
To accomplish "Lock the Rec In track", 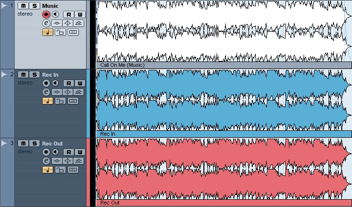I will tap(60, 101).
